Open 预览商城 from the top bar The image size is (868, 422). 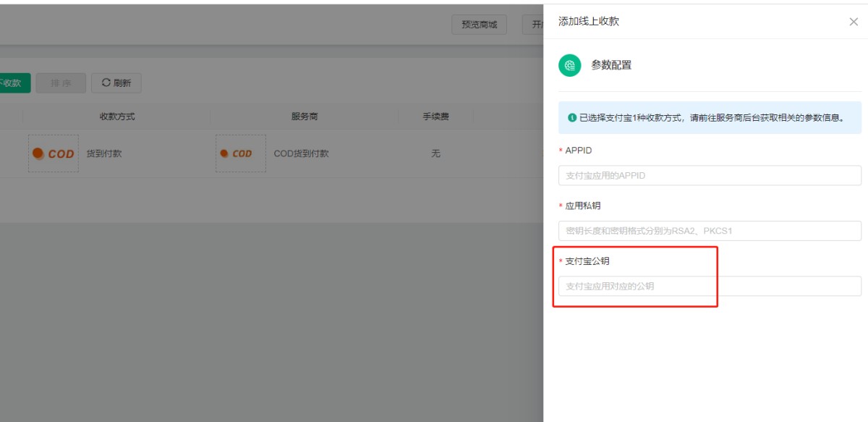coord(479,25)
